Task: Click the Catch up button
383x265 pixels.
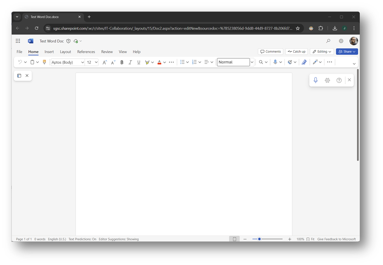Action: [x=297, y=51]
